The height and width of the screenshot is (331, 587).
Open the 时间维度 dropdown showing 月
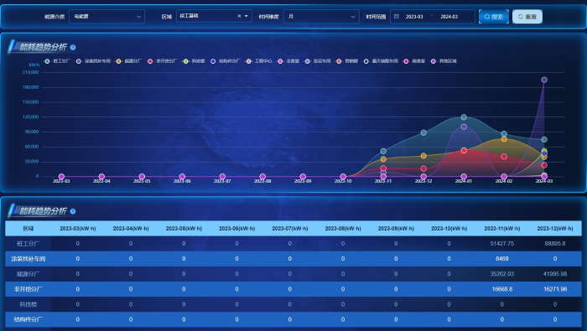[x=321, y=17]
